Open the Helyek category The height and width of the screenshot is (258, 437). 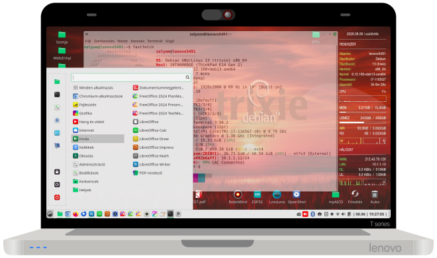pos(82,190)
